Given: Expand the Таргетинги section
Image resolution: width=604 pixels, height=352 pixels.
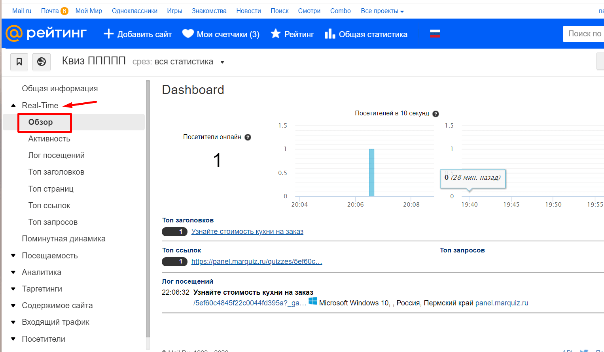Looking at the screenshot, I should (x=13, y=289).
